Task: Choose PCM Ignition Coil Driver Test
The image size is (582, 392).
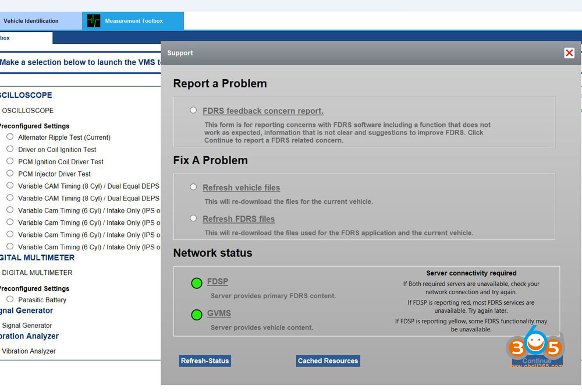Action: [x=10, y=161]
